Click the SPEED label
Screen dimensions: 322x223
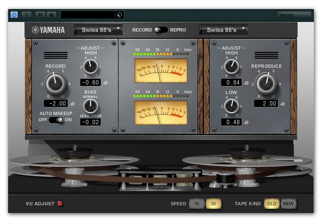[x=179, y=204]
